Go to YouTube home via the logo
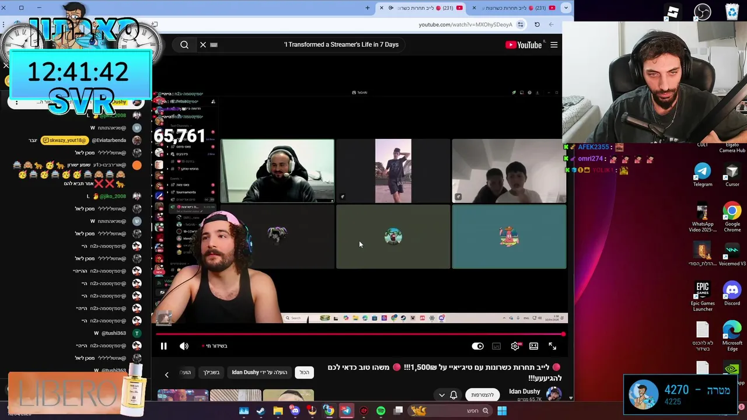 point(523,45)
